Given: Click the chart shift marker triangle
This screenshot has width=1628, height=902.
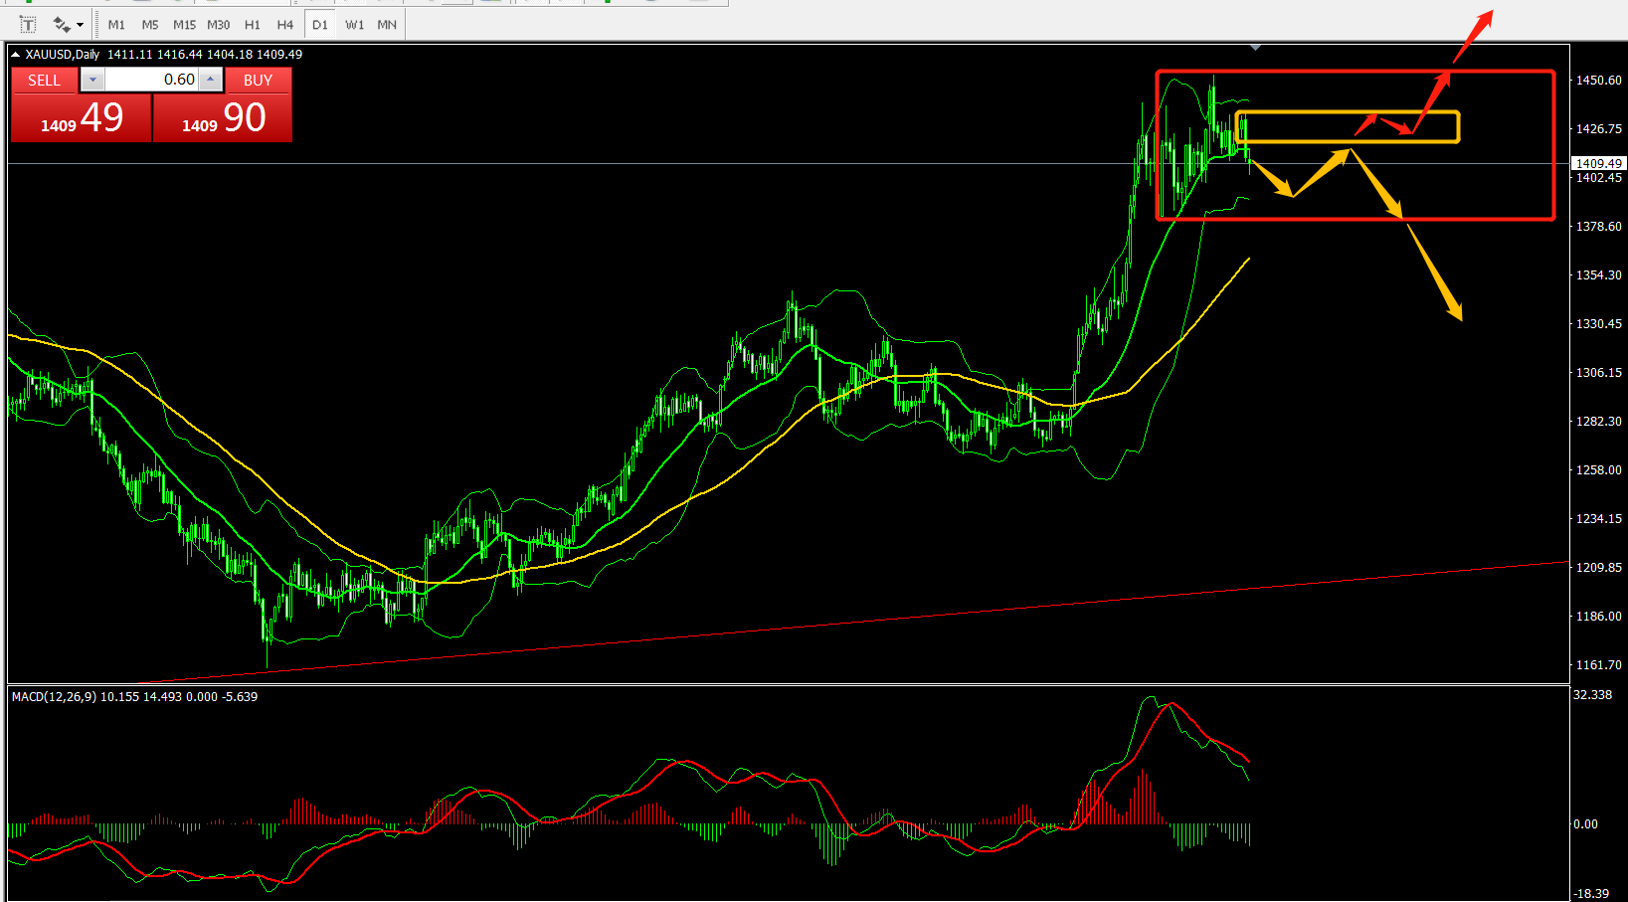Looking at the screenshot, I should [x=1256, y=48].
